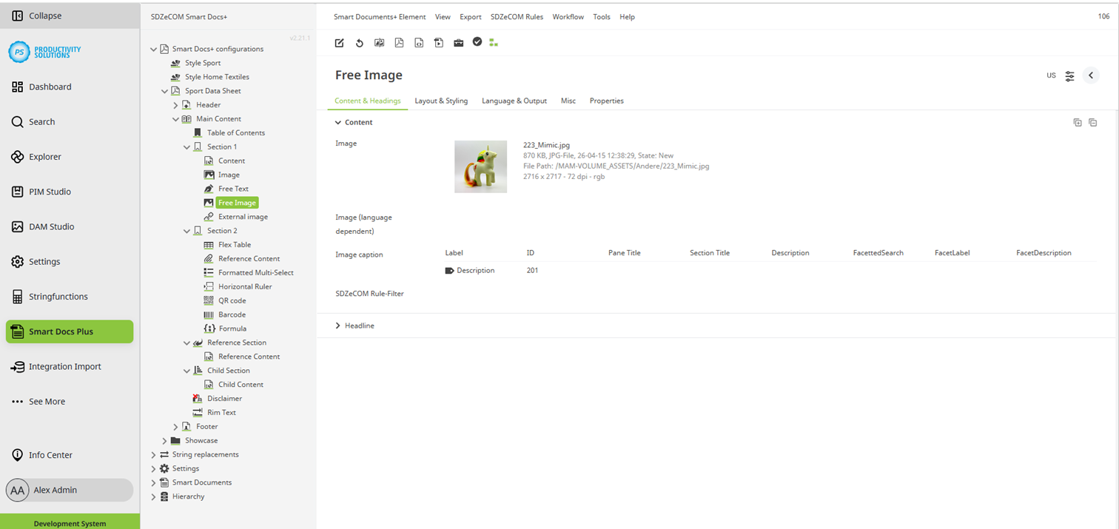The width and height of the screenshot is (1119, 529).
Task: Open Alex Admin user profile
Action: tap(70, 490)
